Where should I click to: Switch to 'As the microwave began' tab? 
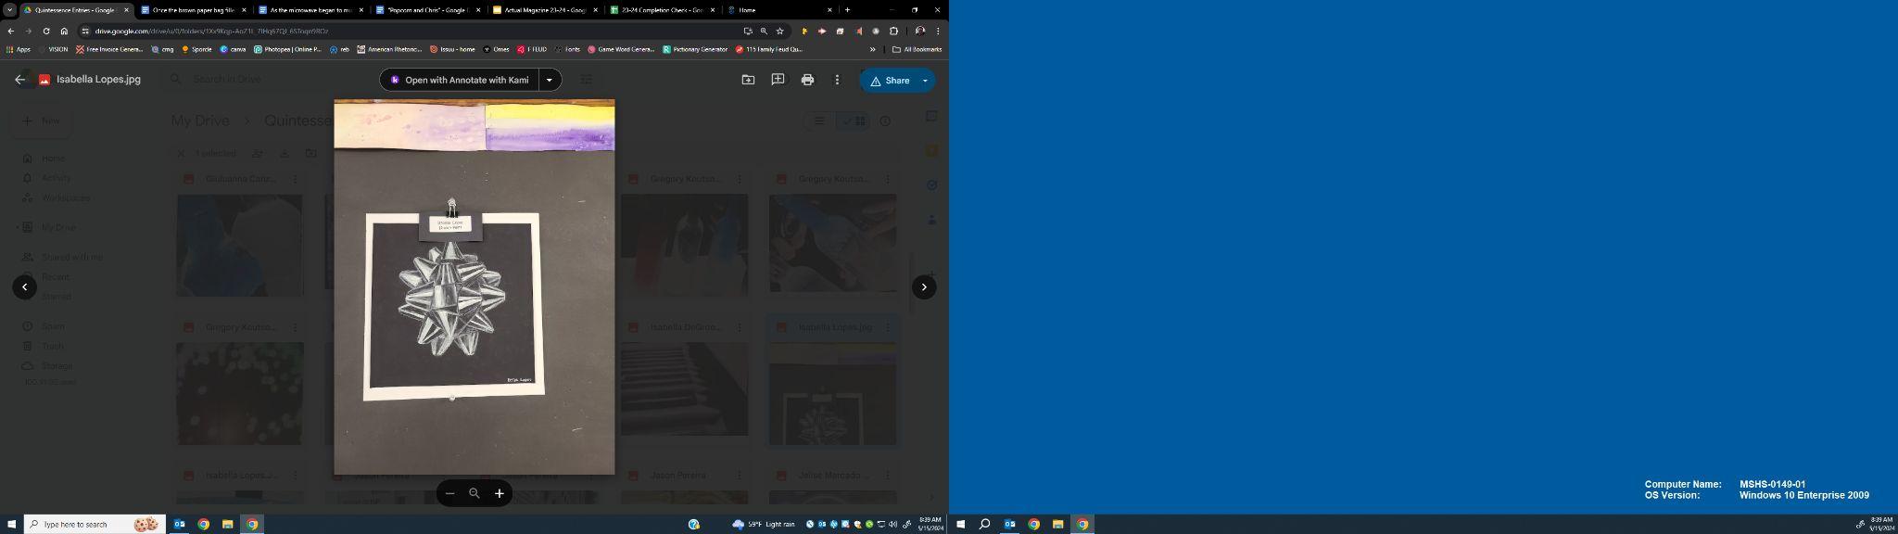[x=310, y=10]
